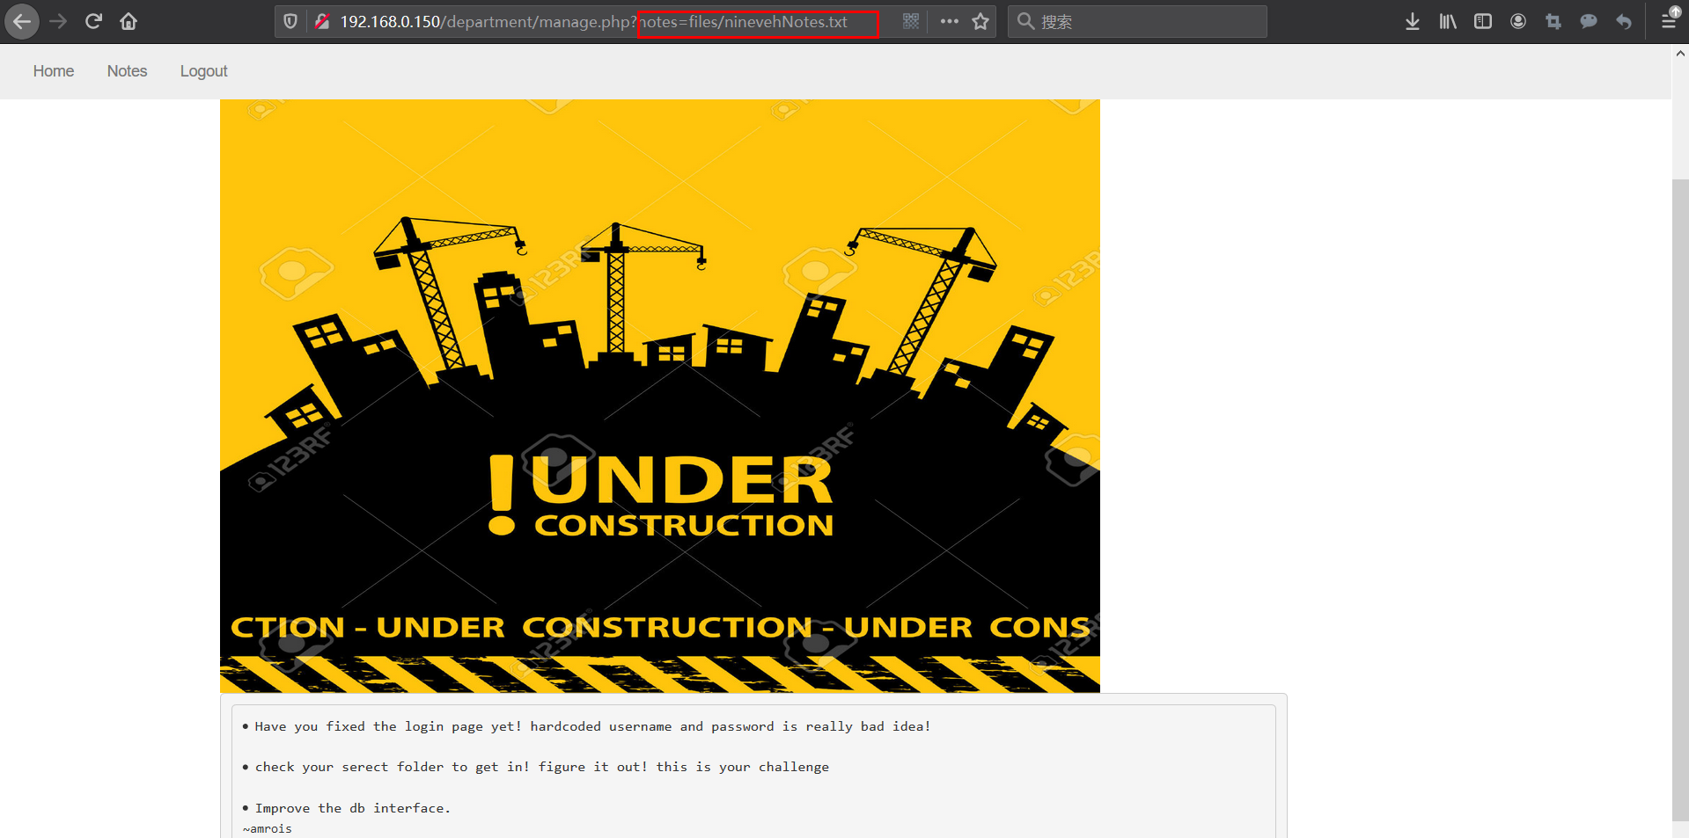Open the Firefox account icon

tap(1518, 21)
